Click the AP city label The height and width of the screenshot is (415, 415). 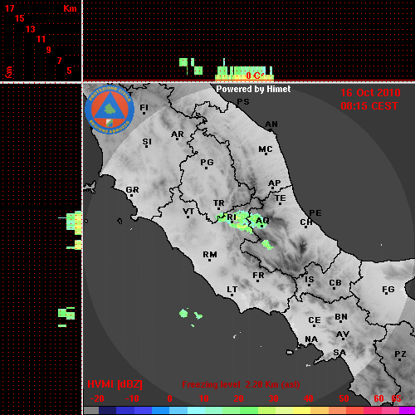[275, 183]
